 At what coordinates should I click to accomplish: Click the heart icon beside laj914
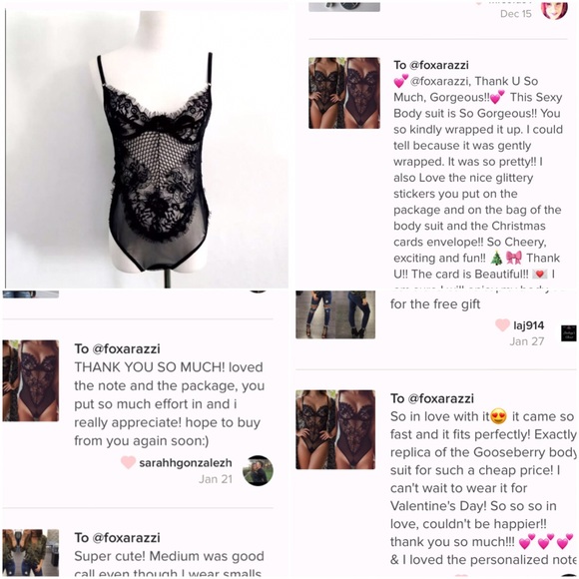[502, 325]
